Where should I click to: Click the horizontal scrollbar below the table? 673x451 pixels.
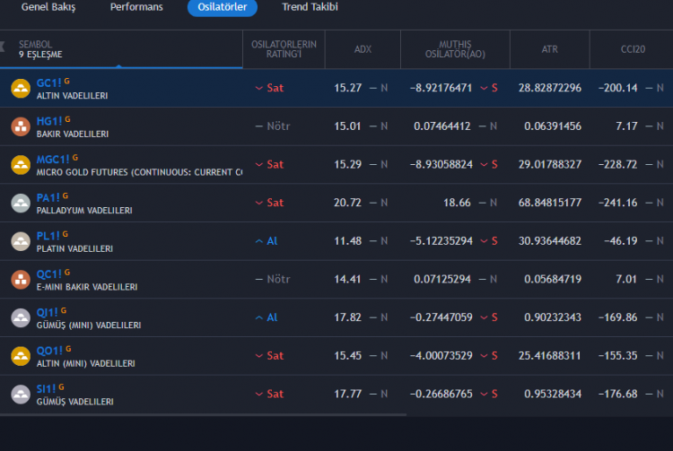click(x=203, y=415)
